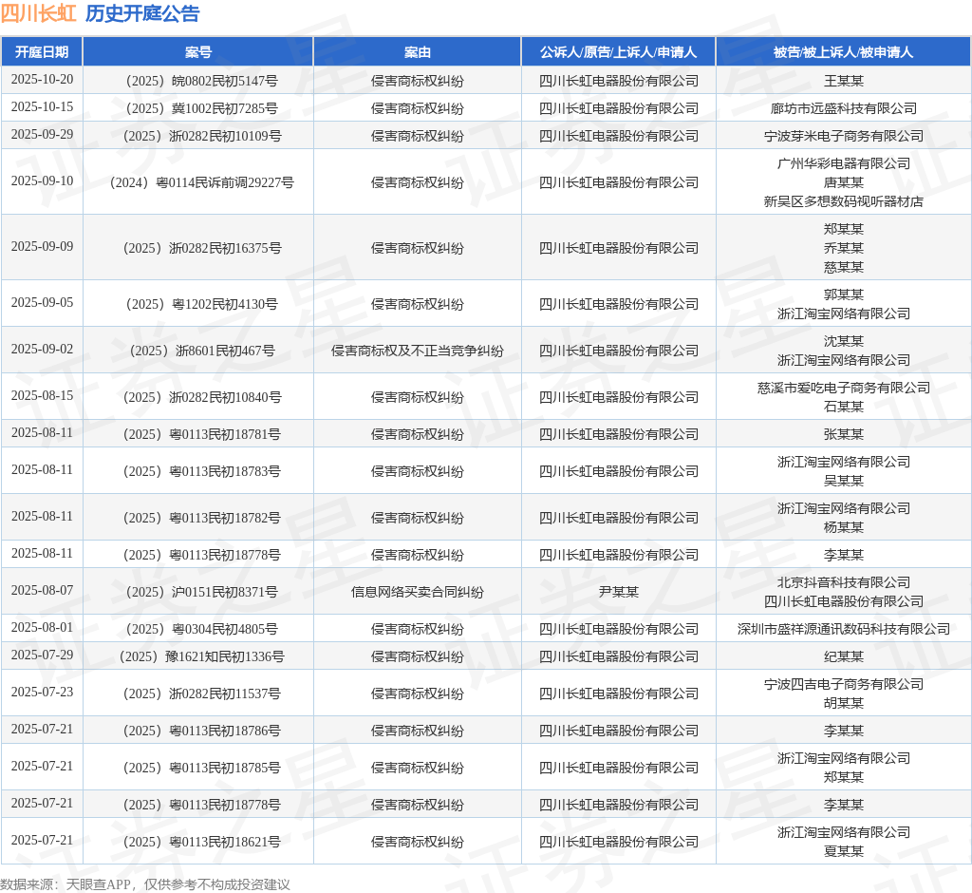Click plaintiff 尹某某
The width and height of the screenshot is (972, 893).
tap(619, 592)
